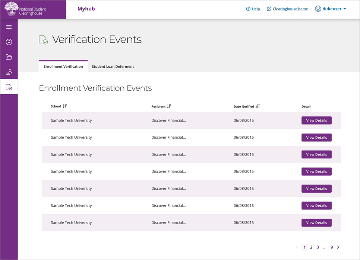Sort by School column sort icon

coord(65,106)
